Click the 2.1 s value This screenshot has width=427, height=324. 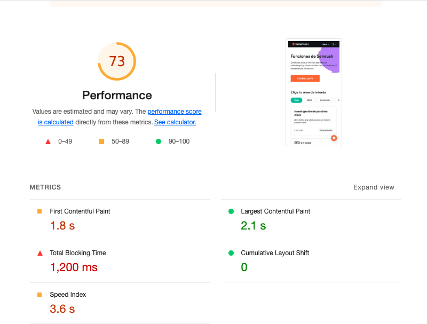[253, 226]
